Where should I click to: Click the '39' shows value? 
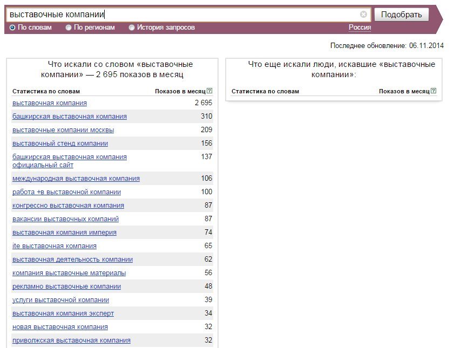(208, 299)
